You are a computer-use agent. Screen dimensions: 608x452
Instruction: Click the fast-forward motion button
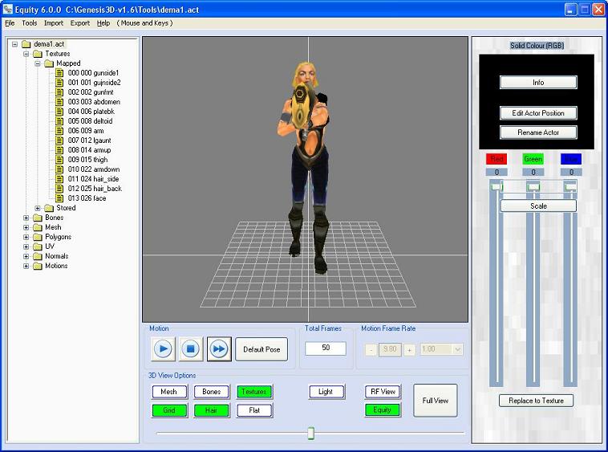(x=219, y=348)
